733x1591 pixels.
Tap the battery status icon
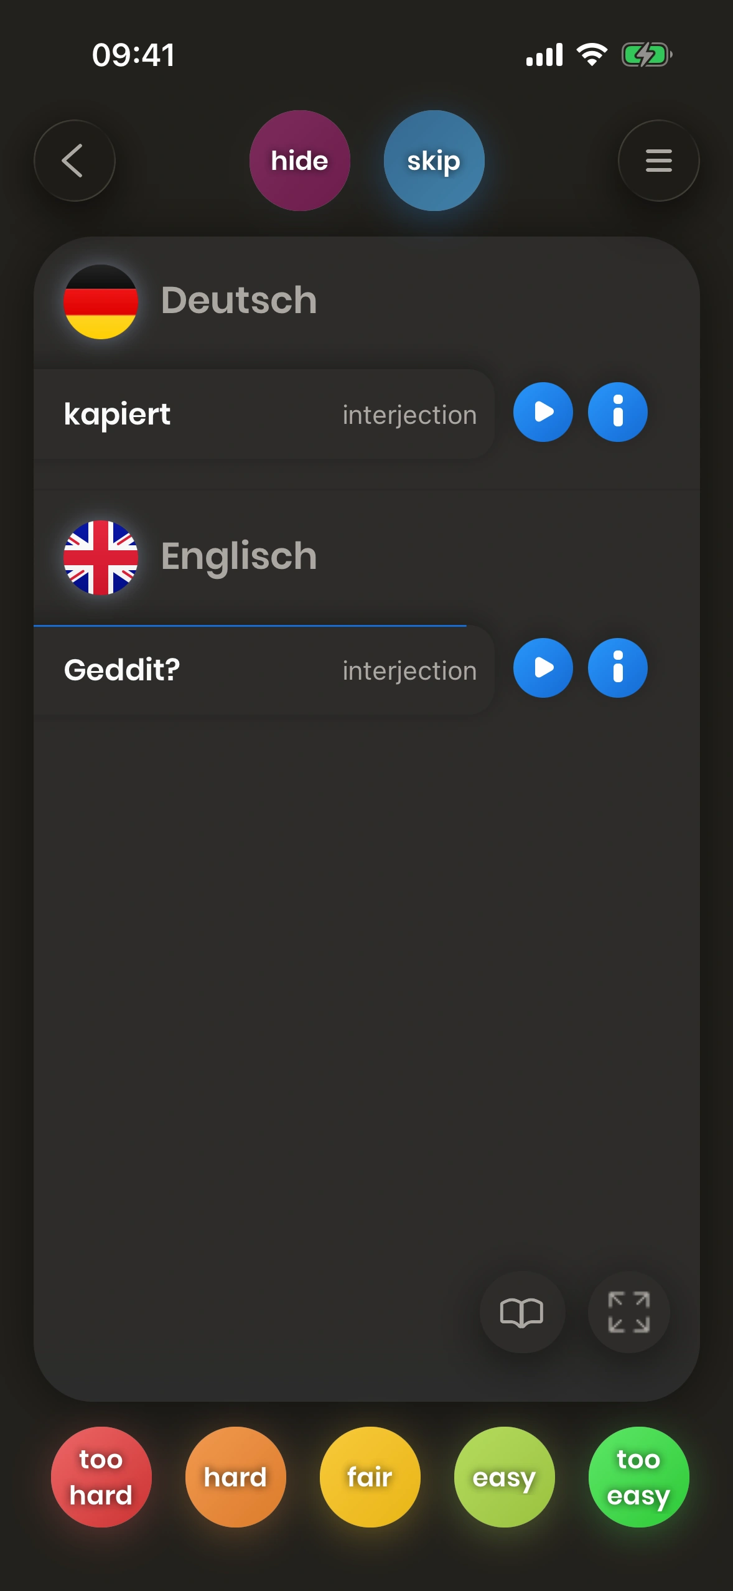(x=647, y=55)
